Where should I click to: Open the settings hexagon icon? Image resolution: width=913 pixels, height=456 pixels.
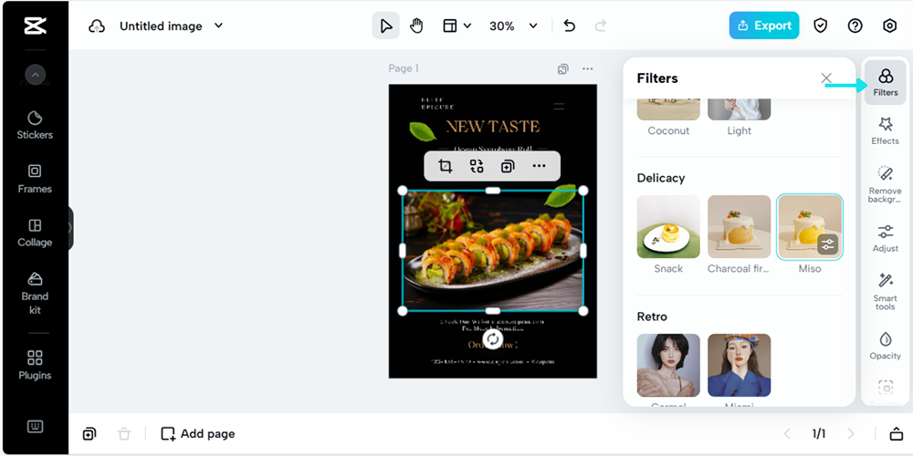tap(889, 26)
